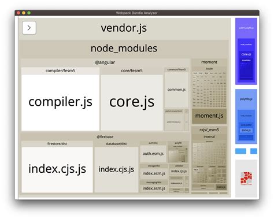Image resolution: width=274 pixels, height=219 pixels.
Task: Select the purple es2015-polyfills.js chunk title
Action: coord(246,28)
